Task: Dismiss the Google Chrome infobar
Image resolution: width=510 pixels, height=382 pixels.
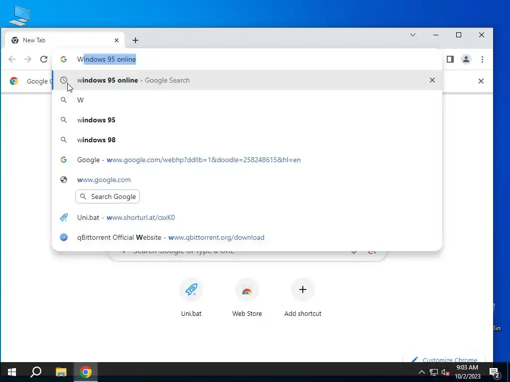Action: click(x=481, y=81)
